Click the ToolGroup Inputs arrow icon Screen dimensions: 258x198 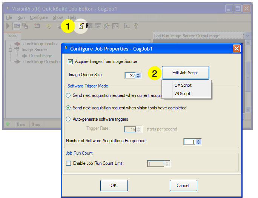[x=17, y=44]
